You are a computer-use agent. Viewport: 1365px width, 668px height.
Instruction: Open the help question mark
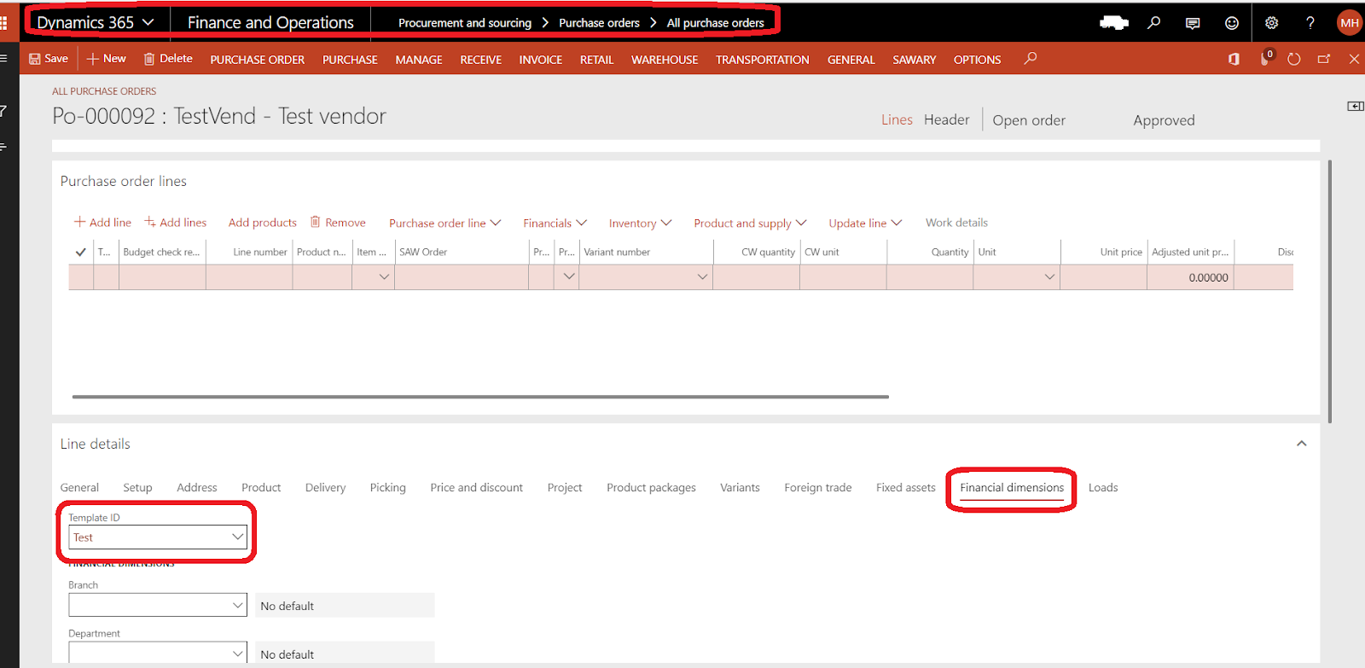point(1310,23)
